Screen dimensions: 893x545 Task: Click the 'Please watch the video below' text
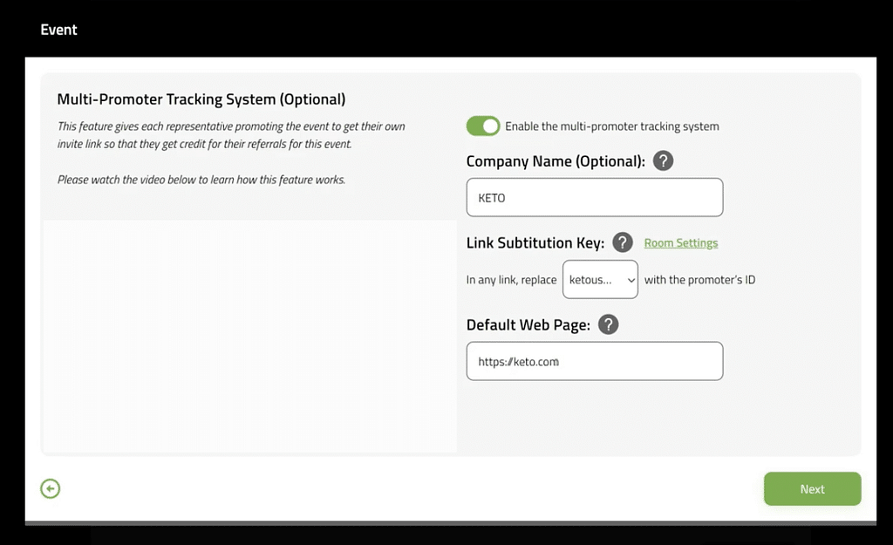[201, 180]
